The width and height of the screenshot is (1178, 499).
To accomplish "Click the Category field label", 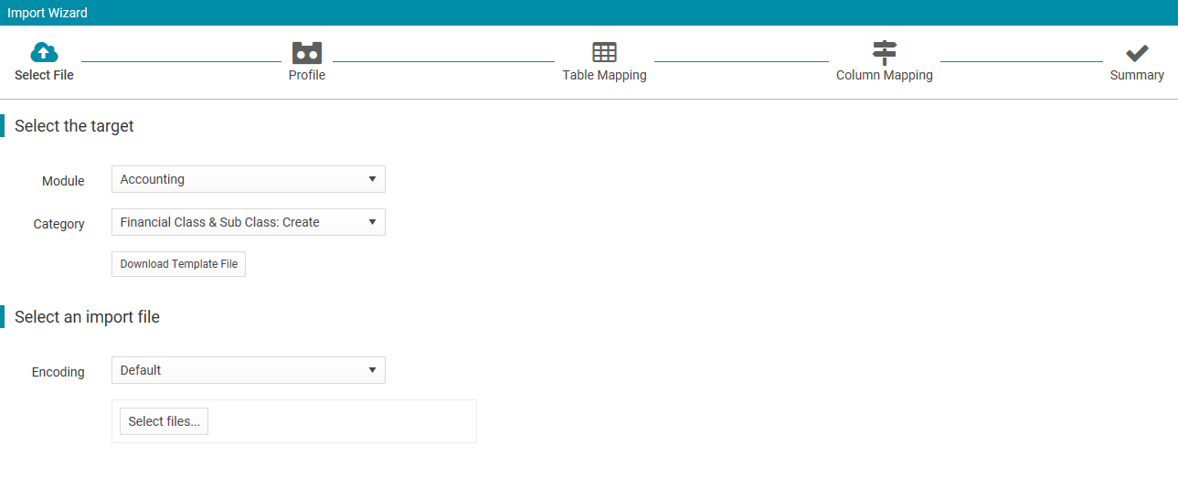I will [x=59, y=224].
